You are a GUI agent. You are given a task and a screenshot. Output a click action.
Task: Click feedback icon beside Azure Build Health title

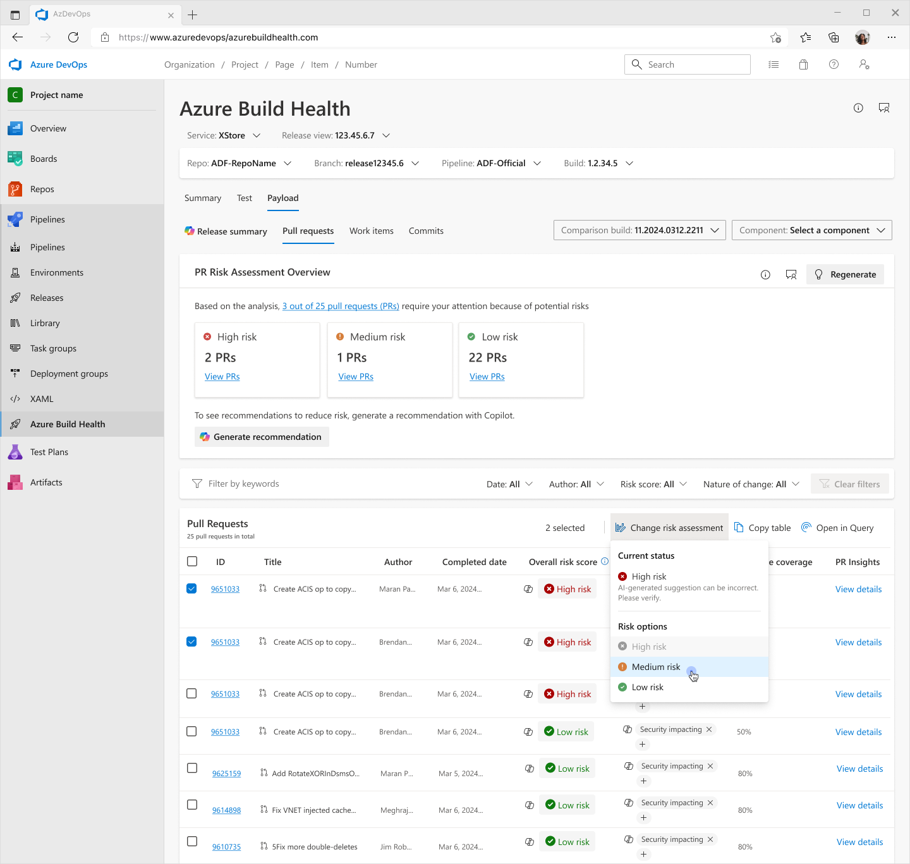884,108
